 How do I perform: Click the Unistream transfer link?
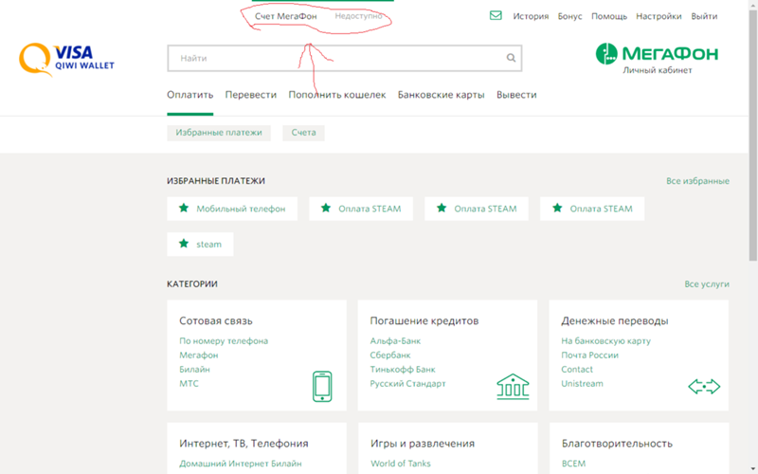point(582,384)
